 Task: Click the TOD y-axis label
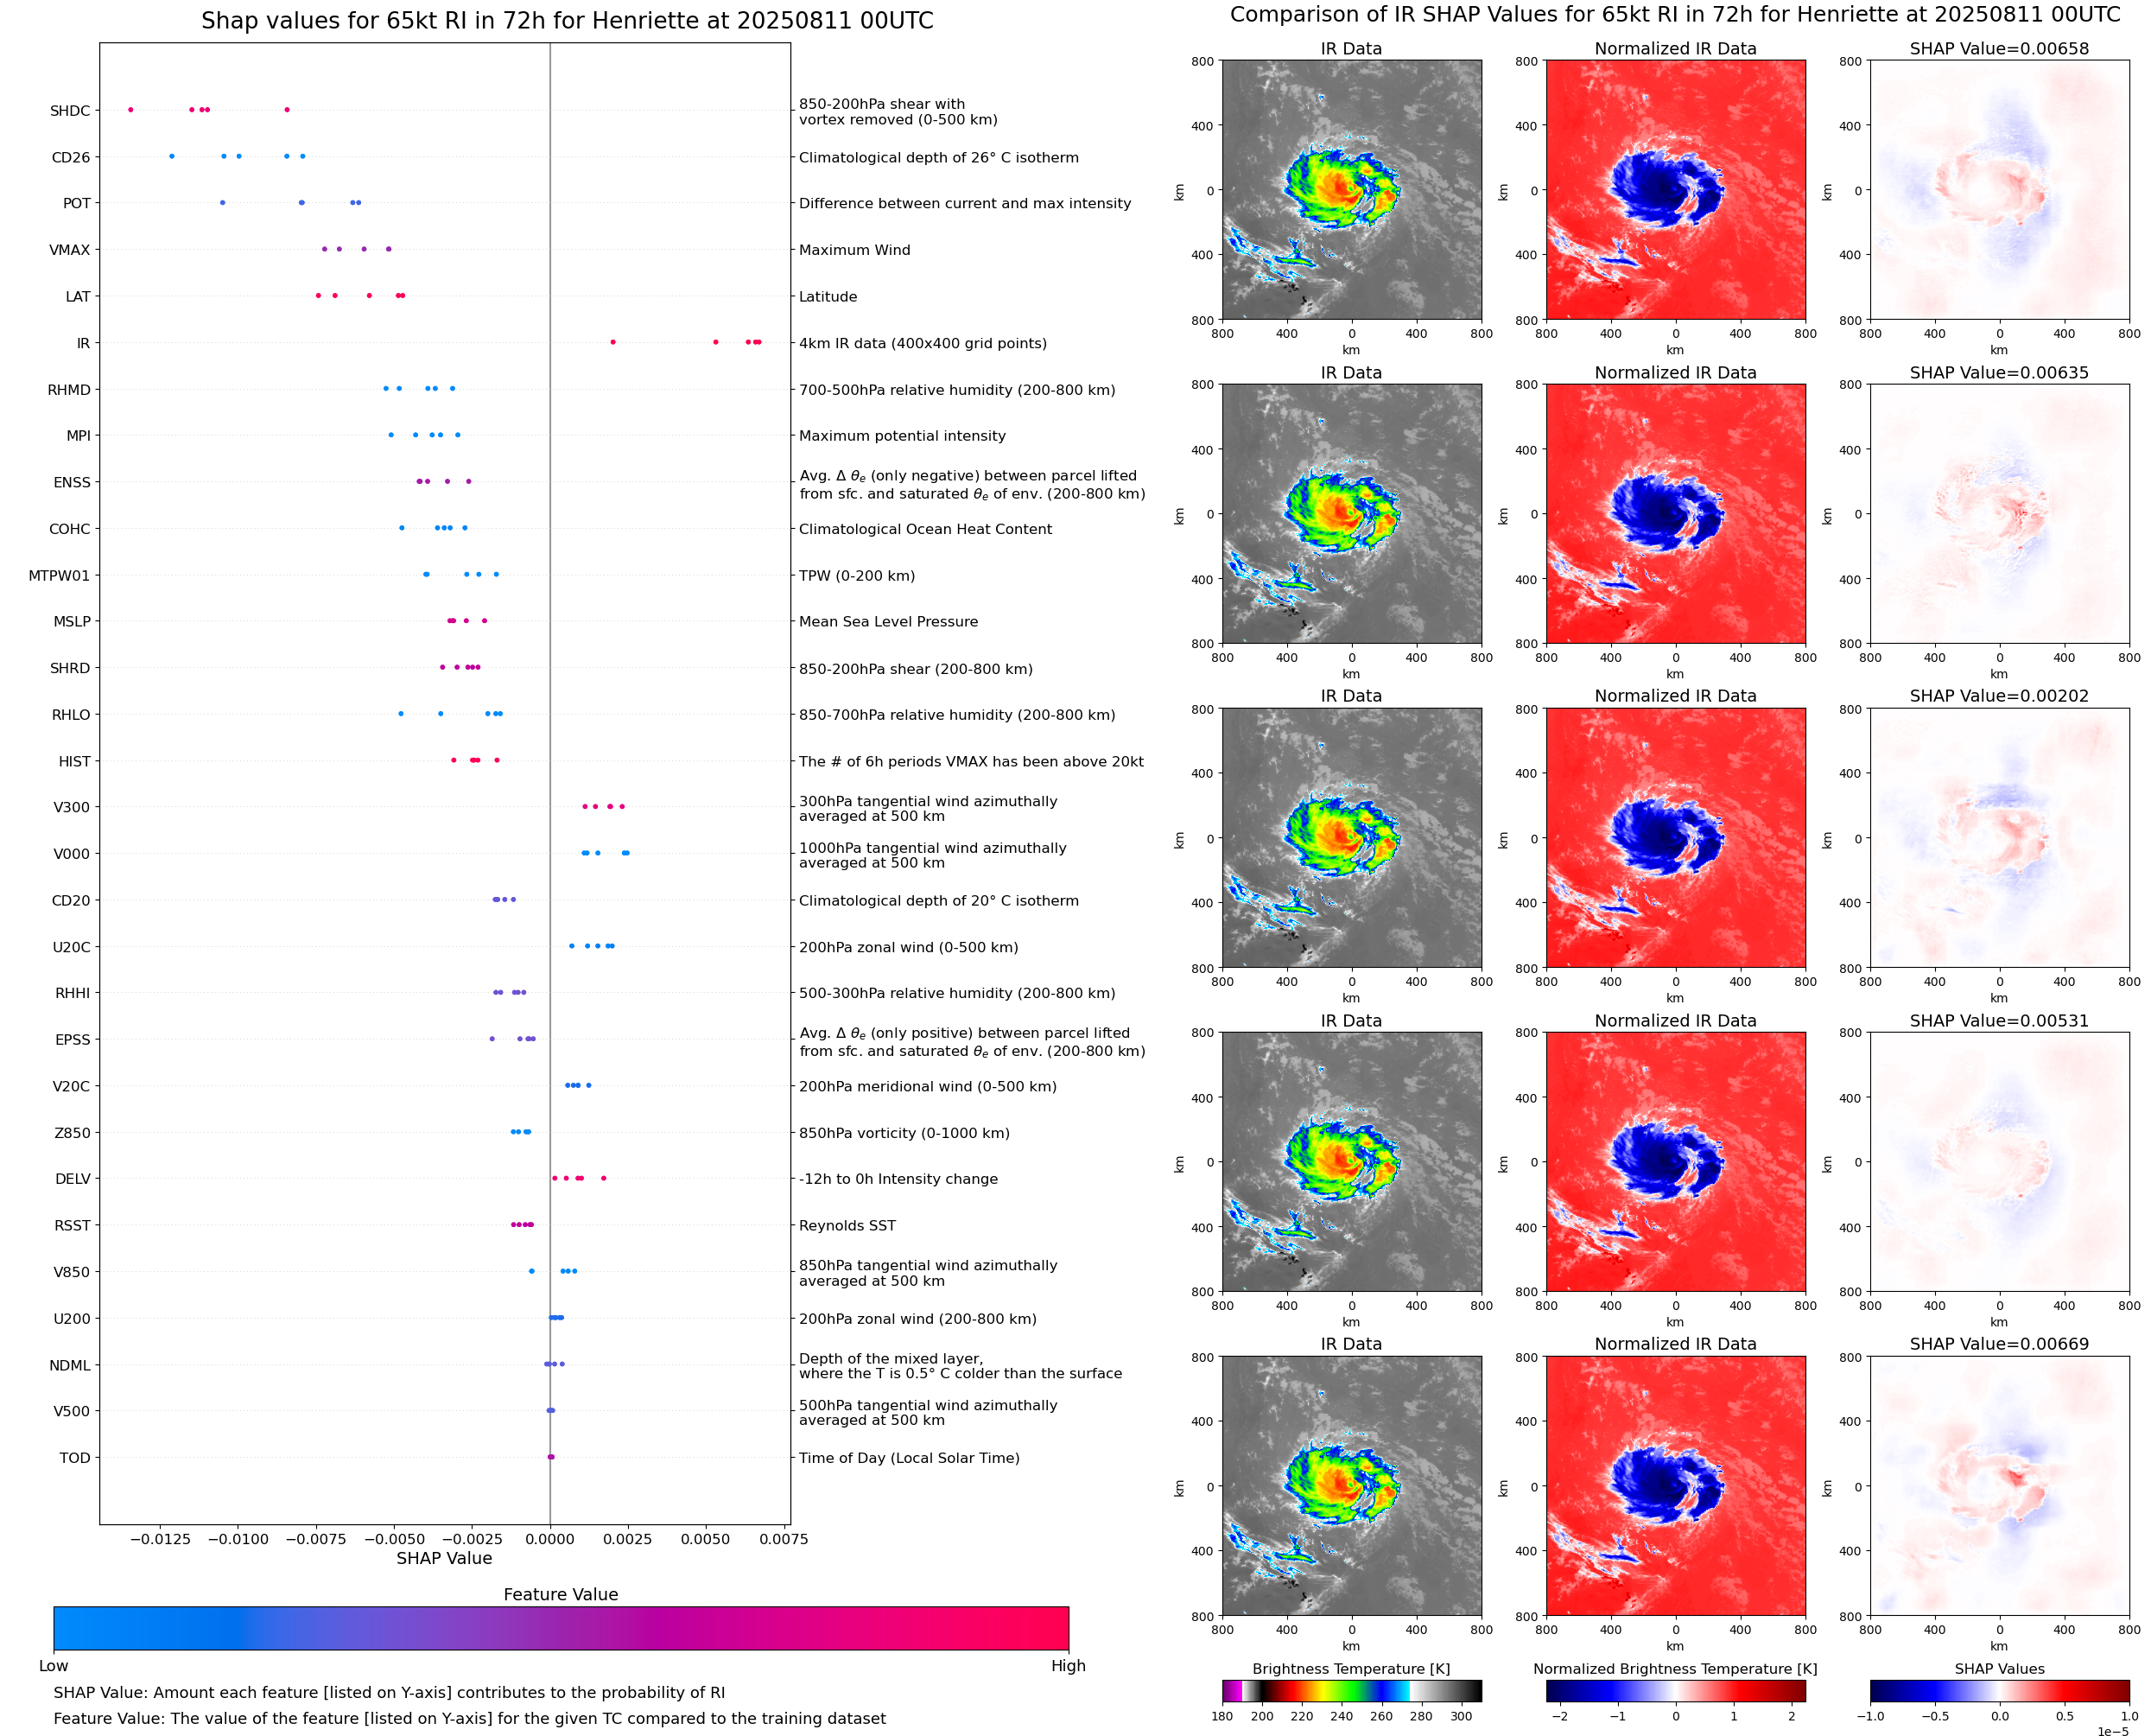click(75, 1458)
